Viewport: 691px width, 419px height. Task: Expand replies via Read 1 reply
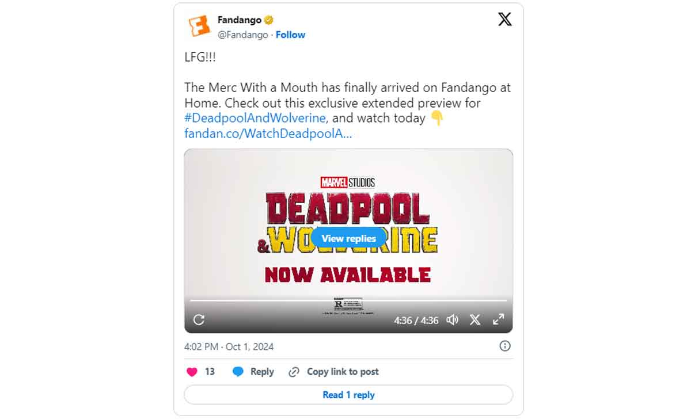tap(348, 395)
